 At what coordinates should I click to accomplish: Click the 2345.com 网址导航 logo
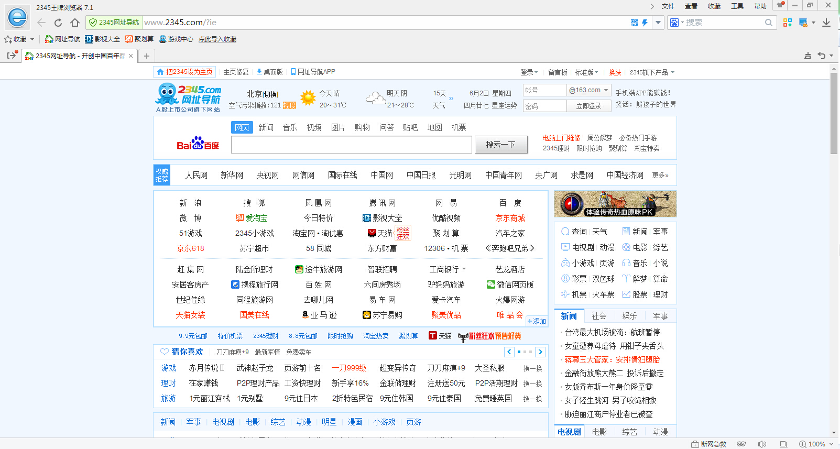click(189, 98)
